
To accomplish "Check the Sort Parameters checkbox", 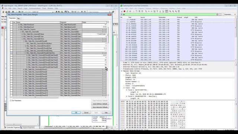I will (11, 100).
